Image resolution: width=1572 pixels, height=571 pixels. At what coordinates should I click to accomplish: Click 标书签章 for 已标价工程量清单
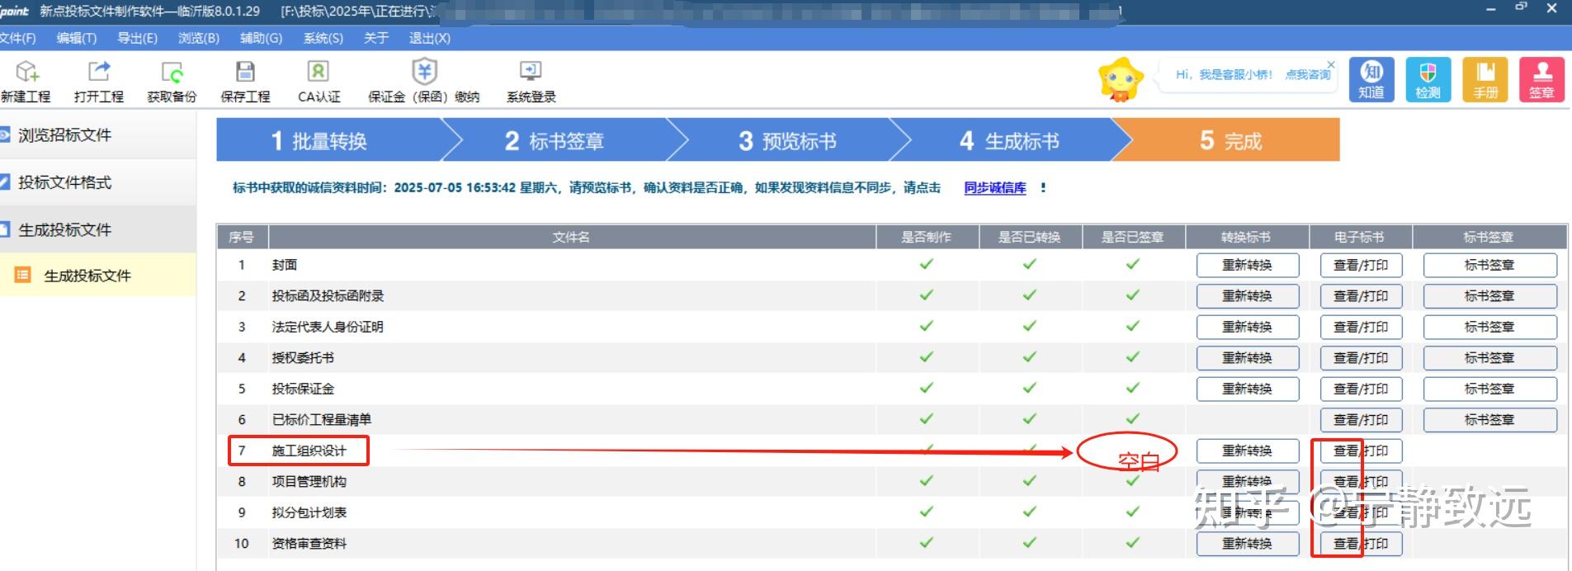tap(1490, 419)
